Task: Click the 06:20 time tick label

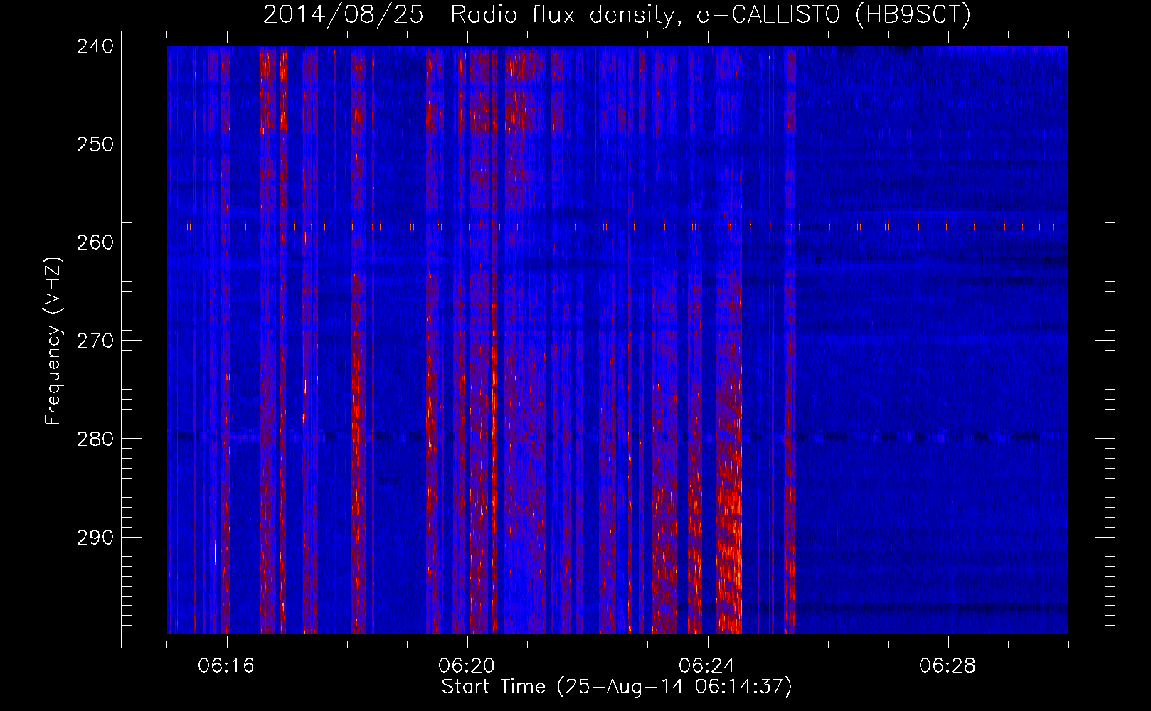Action: [467, 666]
